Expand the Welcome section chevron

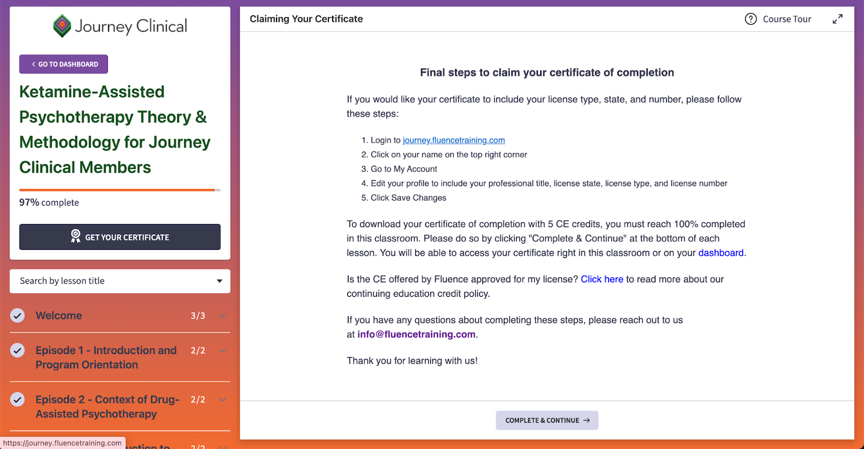pos(222,316)
